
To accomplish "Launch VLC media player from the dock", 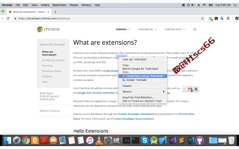I will pos(99,140).
